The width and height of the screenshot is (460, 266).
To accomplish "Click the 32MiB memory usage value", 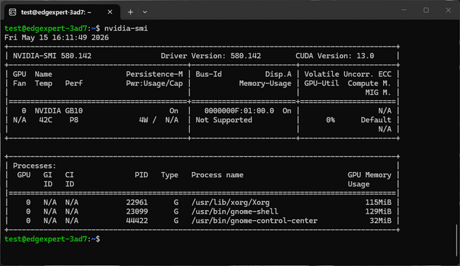I will tap(380, 221).
